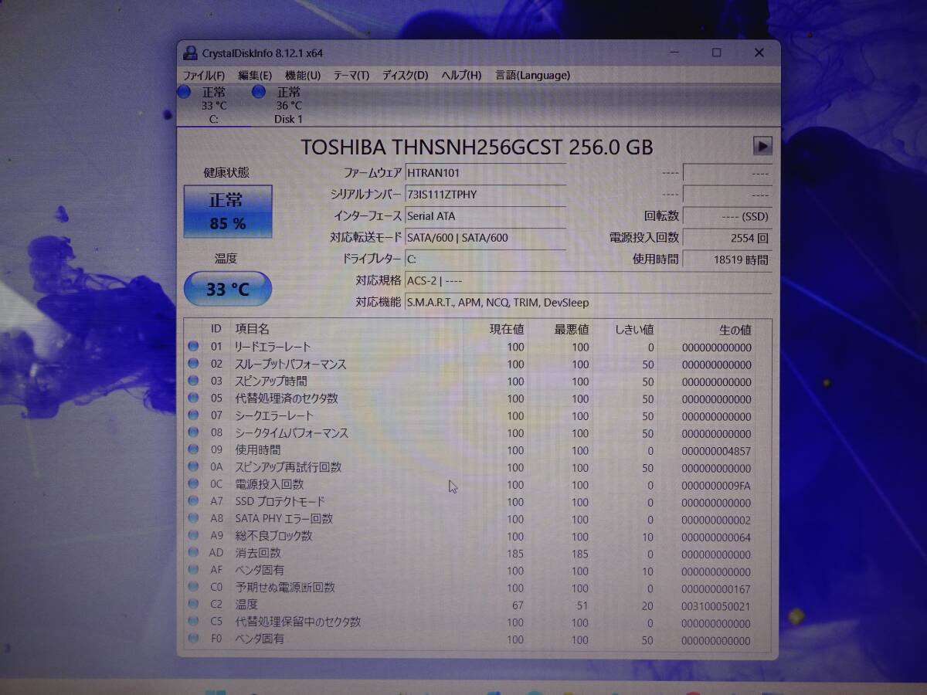Screen dimensions: 927x695
Task: Open the 機能(U) menu
Action: 303,75
